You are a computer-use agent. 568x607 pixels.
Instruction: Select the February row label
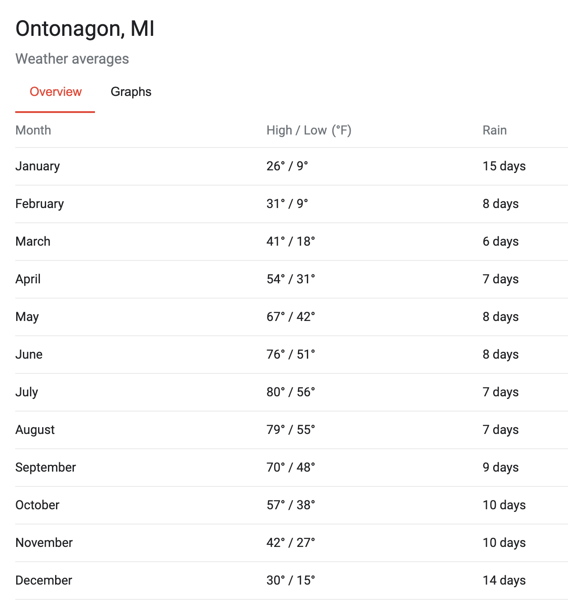pyautogui.click(x=40, y=204)
